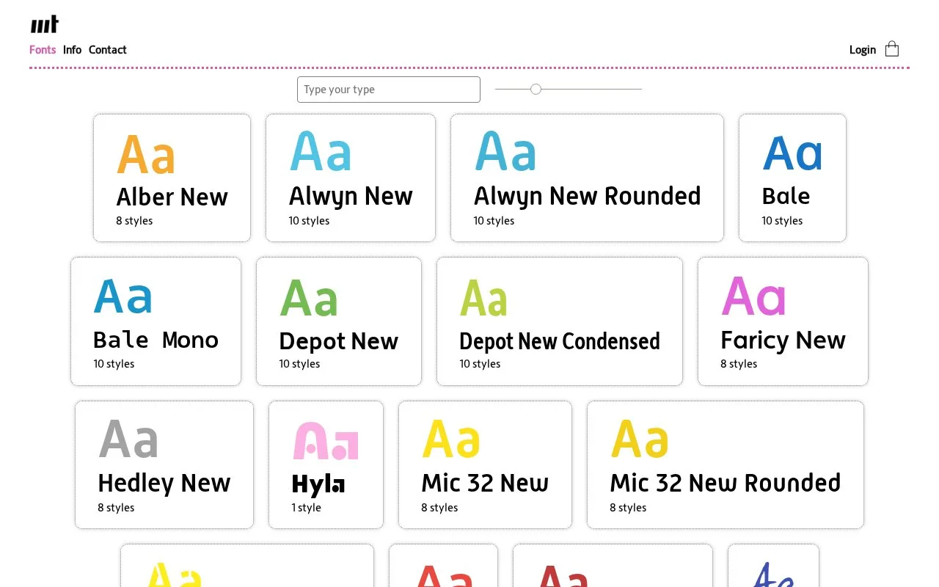Open the shopping bag cart icon
Viewport: 939px width, 587px height.
(892, 49)
